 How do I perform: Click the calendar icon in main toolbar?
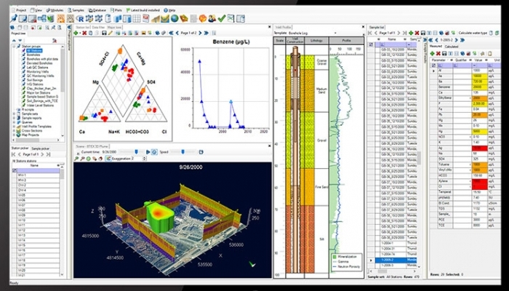[x=145, y=18]
